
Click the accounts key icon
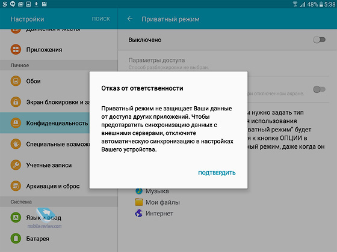click(x=16, y=165)
